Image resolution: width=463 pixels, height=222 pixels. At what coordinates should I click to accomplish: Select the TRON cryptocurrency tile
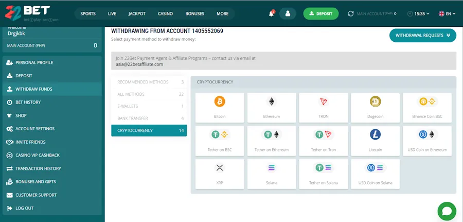[x=323, y=108]
